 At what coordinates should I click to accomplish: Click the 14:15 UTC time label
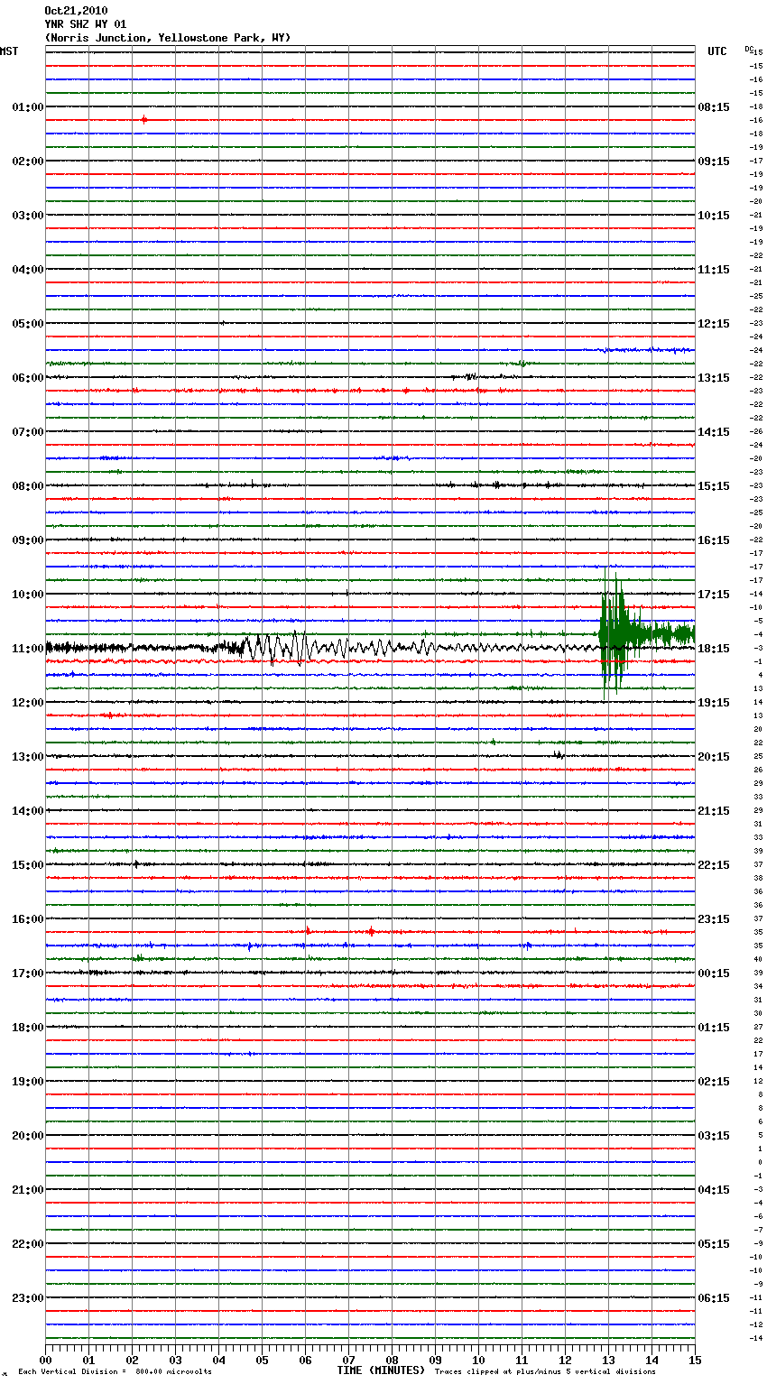click(x=714, y=432)
